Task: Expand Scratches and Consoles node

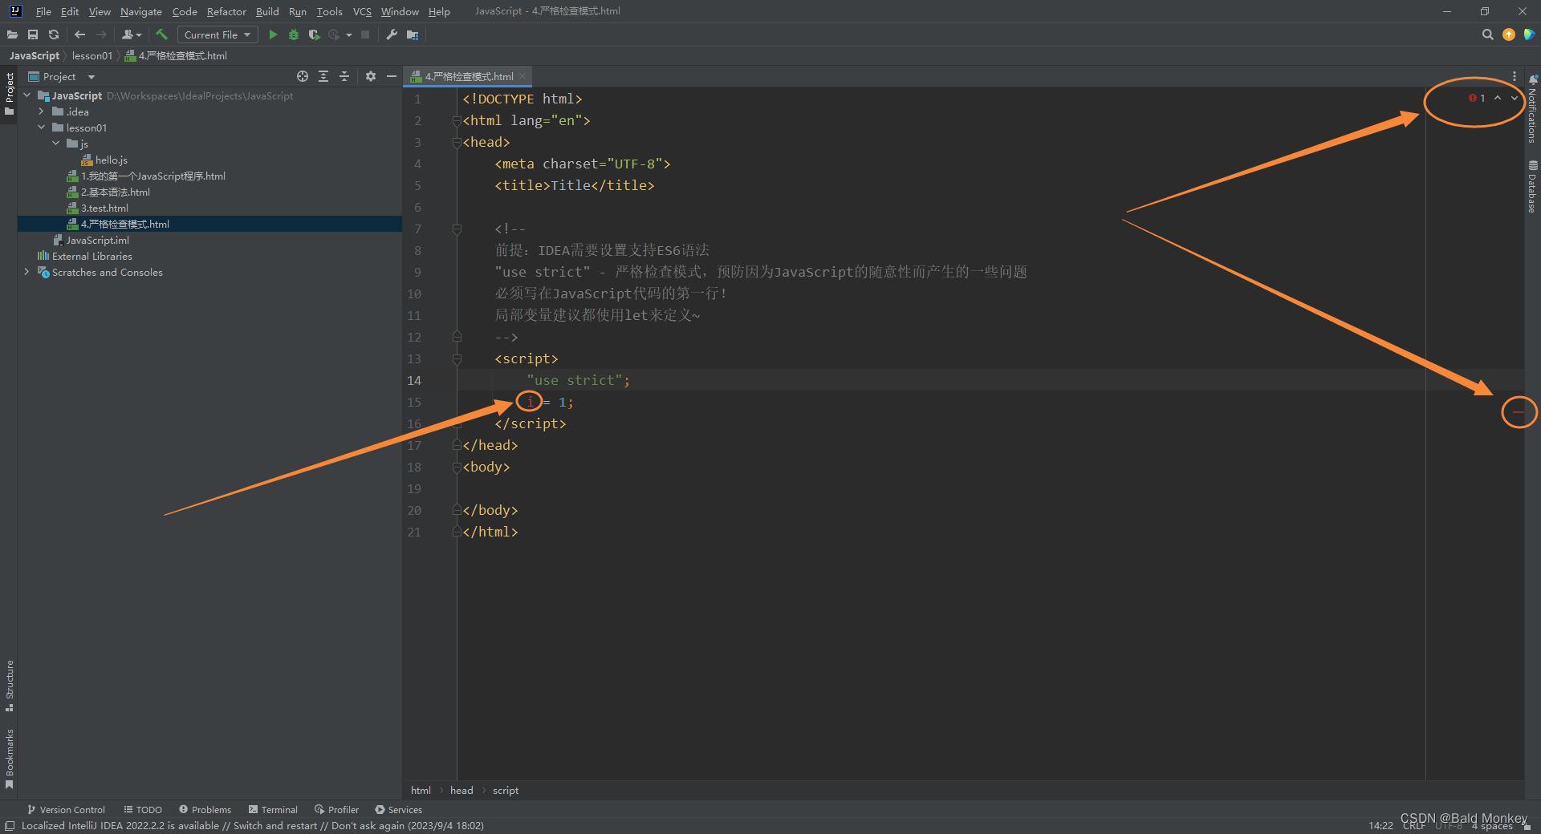Action: pos(26,272)
